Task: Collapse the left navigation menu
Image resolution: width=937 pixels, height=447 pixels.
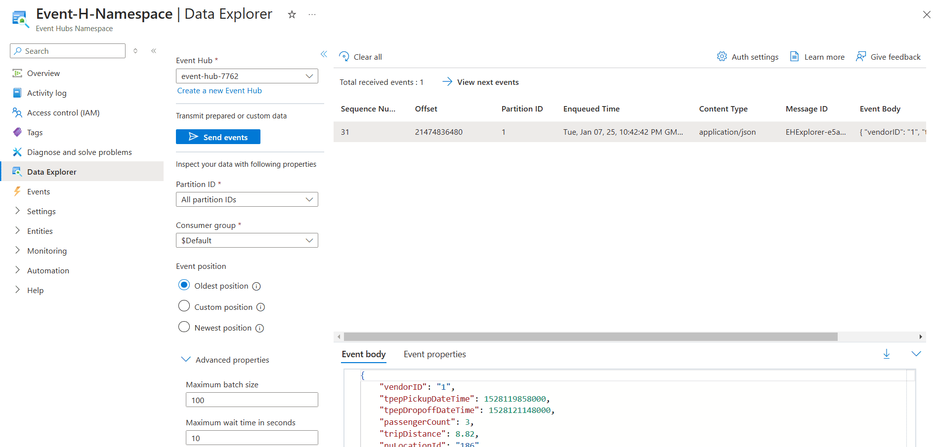Action: point(154,51)
